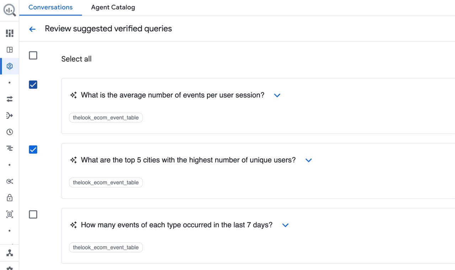Expand the top 5 cities query details
Image resolution: width=455 pixels, height=270 pixels.
pos(309,160)
